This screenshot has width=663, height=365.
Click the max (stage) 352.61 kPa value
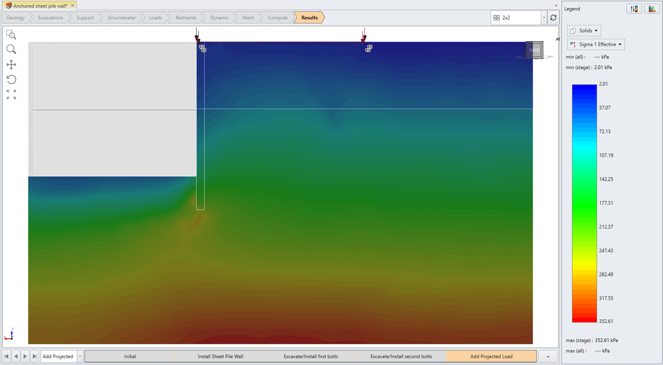(606, 340)
